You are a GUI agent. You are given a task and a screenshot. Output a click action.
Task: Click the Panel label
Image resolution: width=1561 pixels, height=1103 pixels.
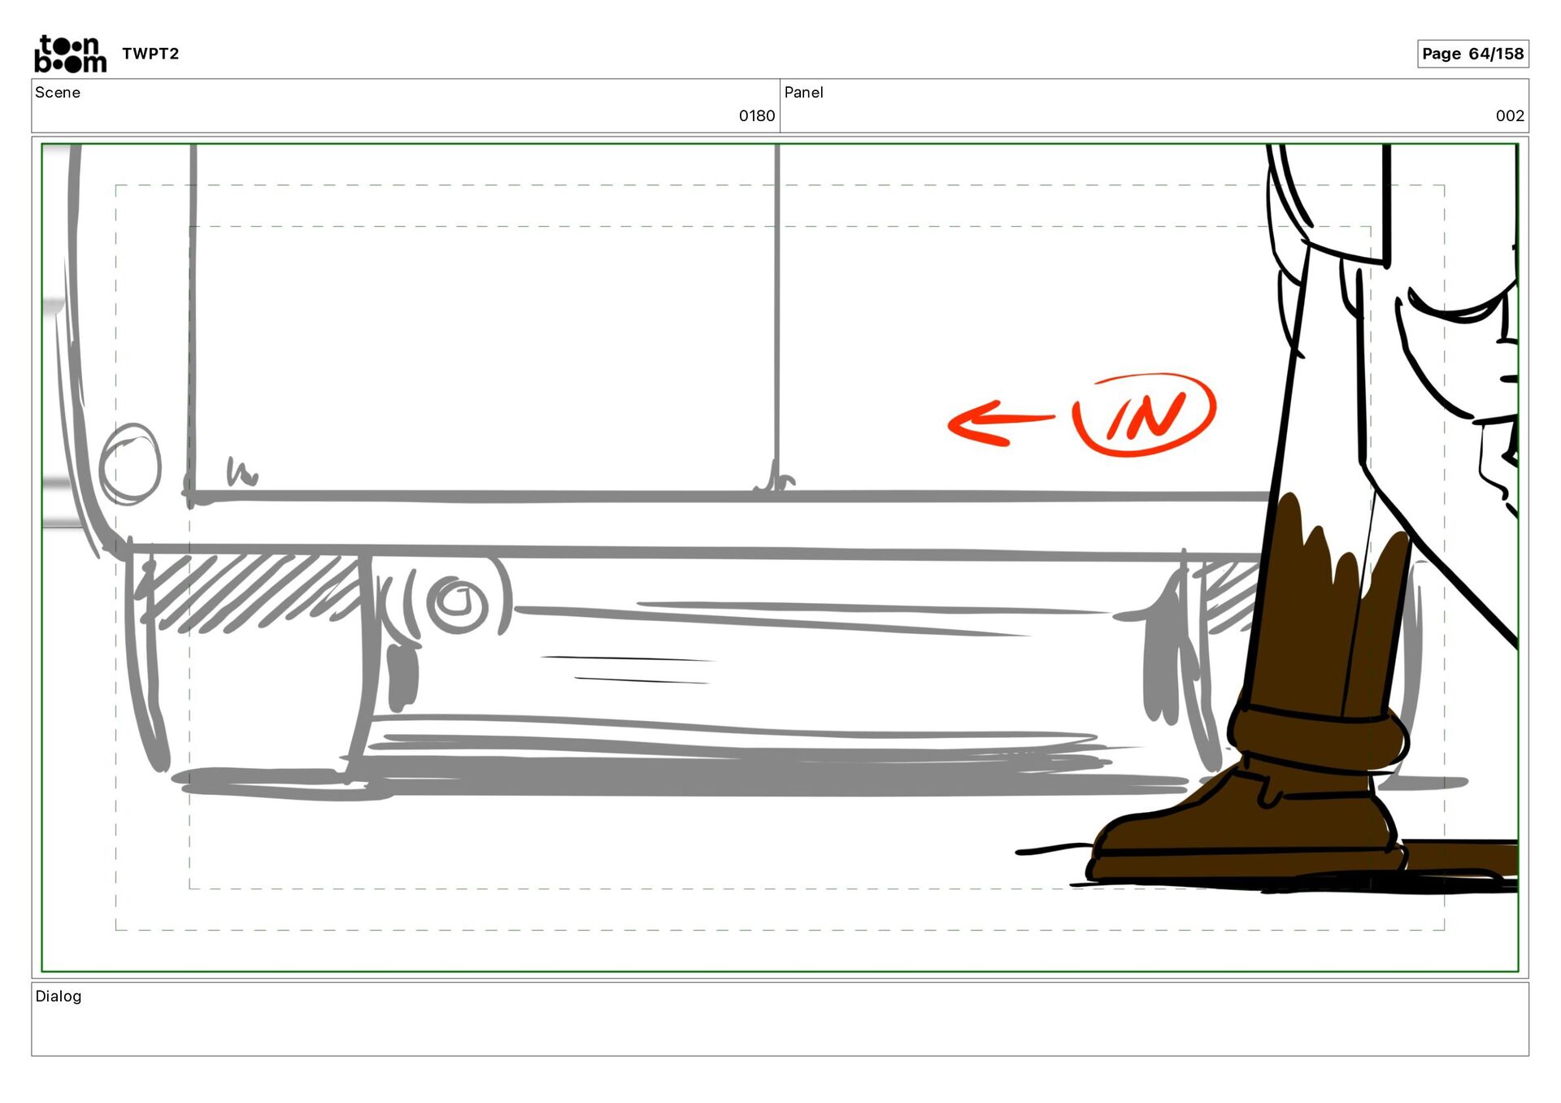coord(803,93)
